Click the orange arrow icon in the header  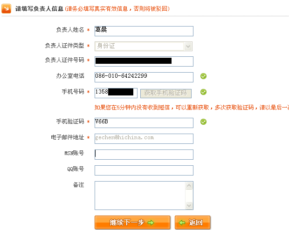7,9
